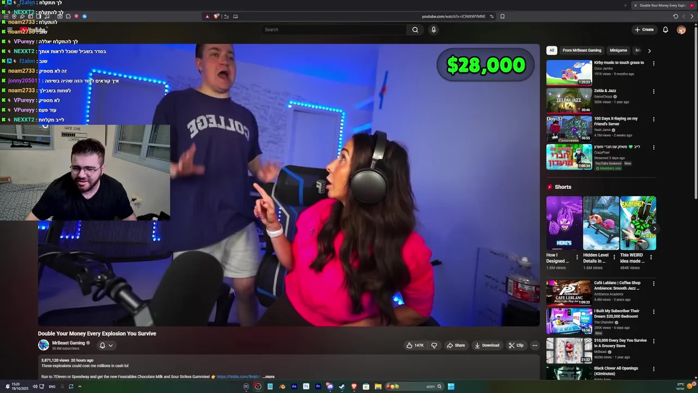Open browser tab Double Your Money
The width and height of the screenshot is (698, 393).
coord(663,5)
